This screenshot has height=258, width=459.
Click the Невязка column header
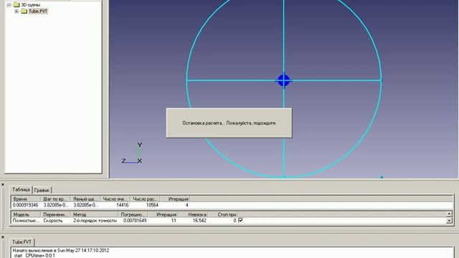click(193, 214)
